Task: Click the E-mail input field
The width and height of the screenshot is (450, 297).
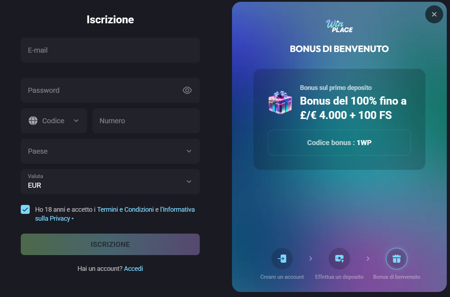Action: (x=110, y=50)
